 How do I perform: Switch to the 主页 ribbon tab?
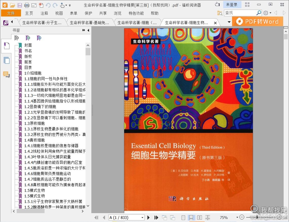point(29,13)
